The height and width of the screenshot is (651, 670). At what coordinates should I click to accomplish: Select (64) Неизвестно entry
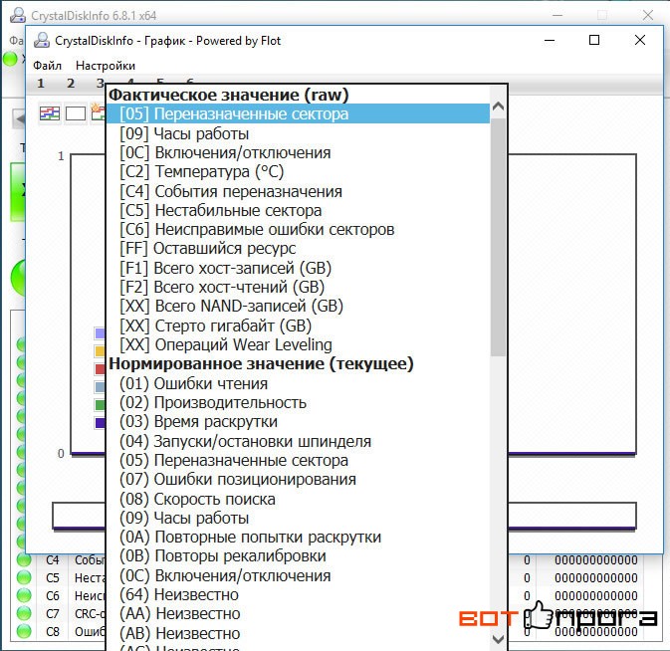point(298,594)
